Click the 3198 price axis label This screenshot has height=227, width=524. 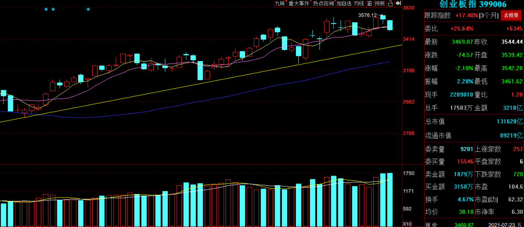click(x=409, y=70)
